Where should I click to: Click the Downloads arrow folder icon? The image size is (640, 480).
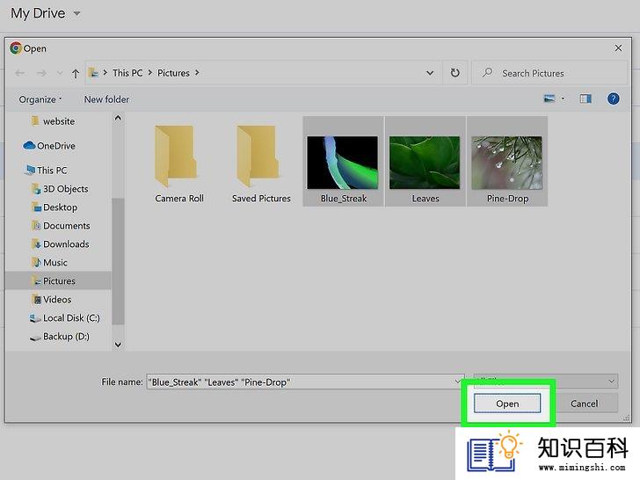36,244
